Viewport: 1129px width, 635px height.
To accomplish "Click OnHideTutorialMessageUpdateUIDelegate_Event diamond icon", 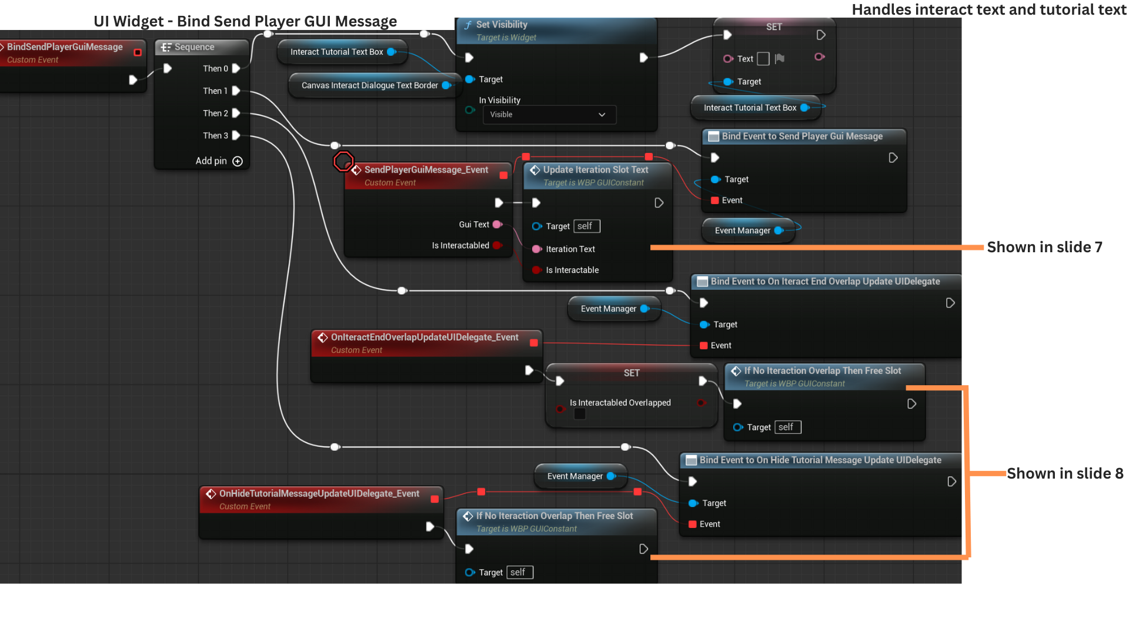I will pyautogui.click(x=211, y=494).
